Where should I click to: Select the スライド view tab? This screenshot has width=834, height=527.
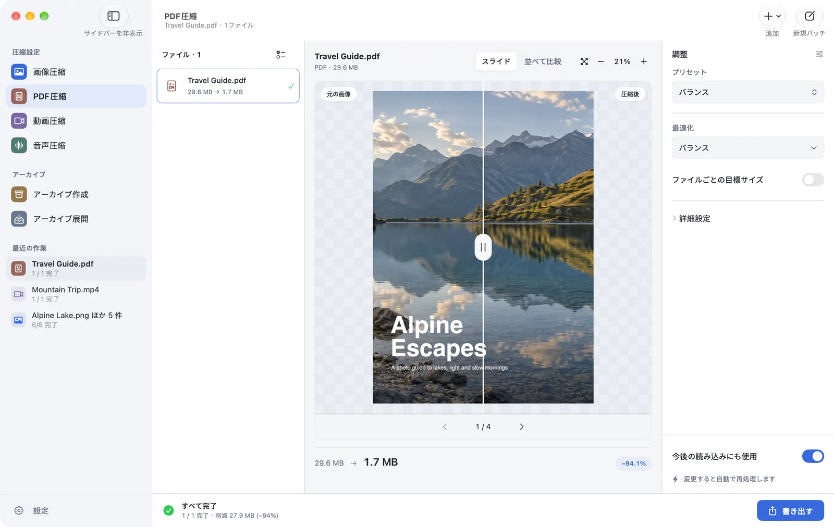point(496,61)
